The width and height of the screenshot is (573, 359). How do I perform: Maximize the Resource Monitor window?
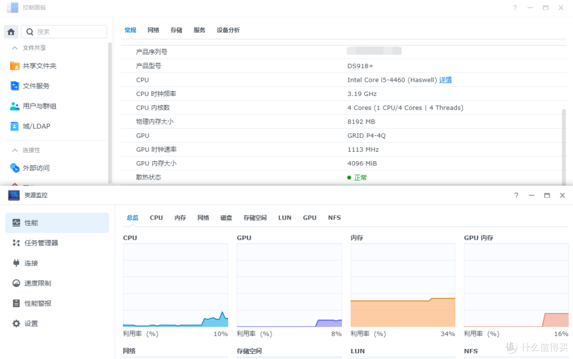point(546,195)
